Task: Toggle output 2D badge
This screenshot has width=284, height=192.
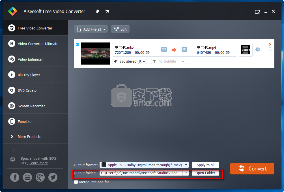Action: coord(184,49)
